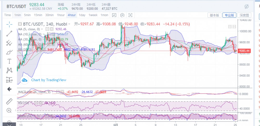Select the 30min interval
The image size is (260, 126).
coord(49,15)
